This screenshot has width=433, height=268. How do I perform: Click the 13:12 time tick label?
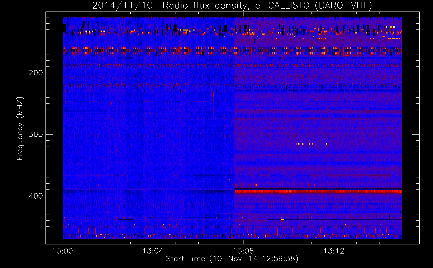click(334, 251)
